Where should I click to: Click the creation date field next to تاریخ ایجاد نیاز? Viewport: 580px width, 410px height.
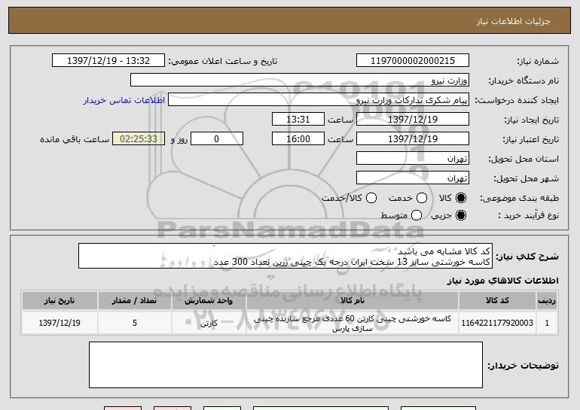413,120
